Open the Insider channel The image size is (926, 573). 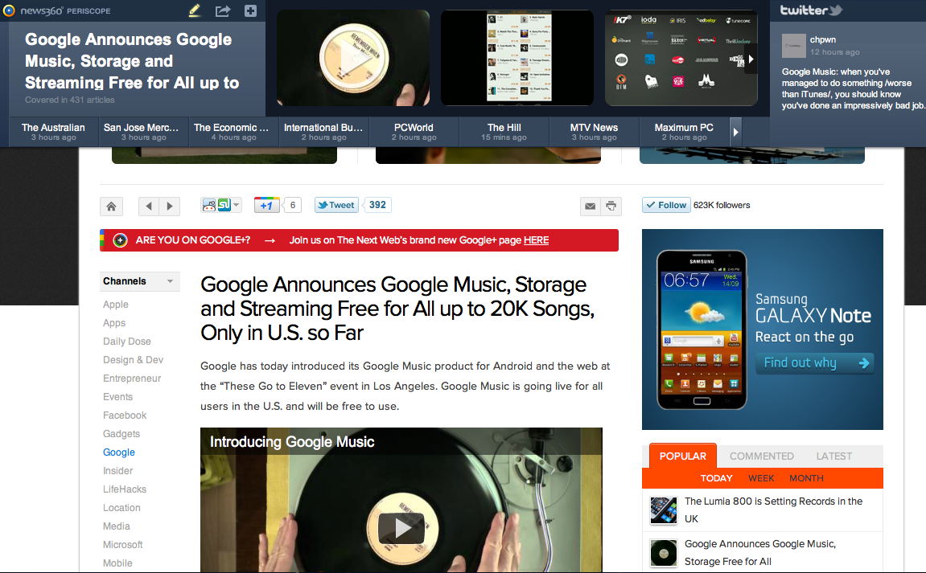click(117, 471)
